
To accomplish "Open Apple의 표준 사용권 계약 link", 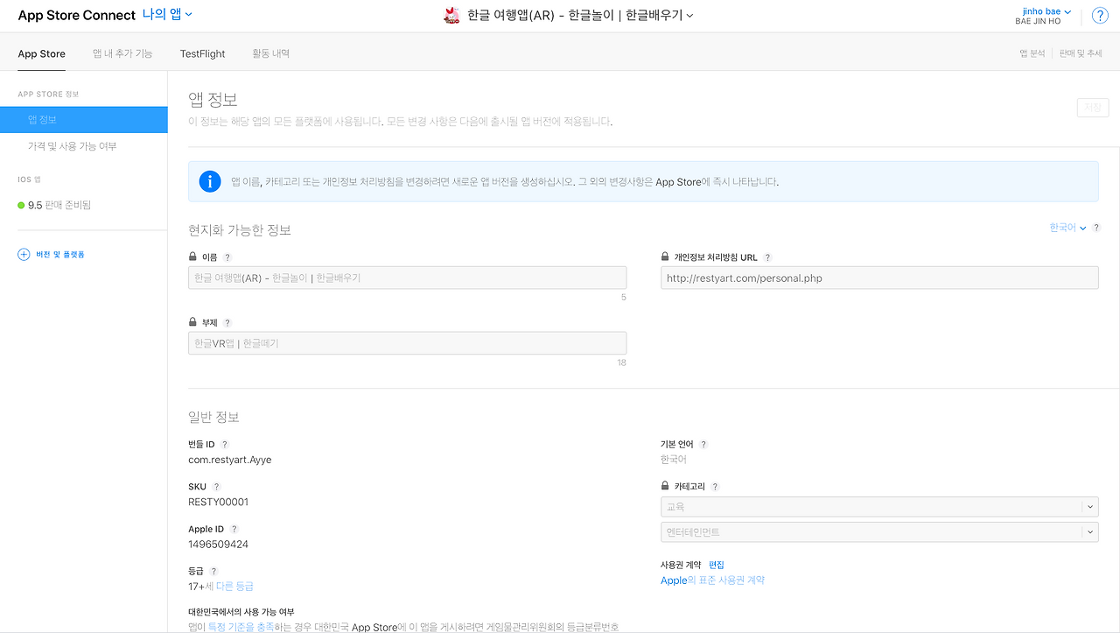I will tap(713, 580).
